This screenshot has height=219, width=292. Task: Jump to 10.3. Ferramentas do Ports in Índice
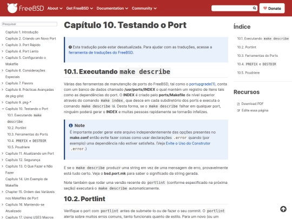[257, 56]
